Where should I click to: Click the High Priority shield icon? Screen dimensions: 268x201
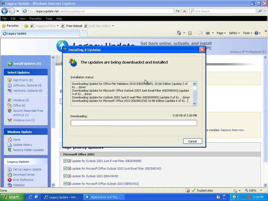(10, 80)
